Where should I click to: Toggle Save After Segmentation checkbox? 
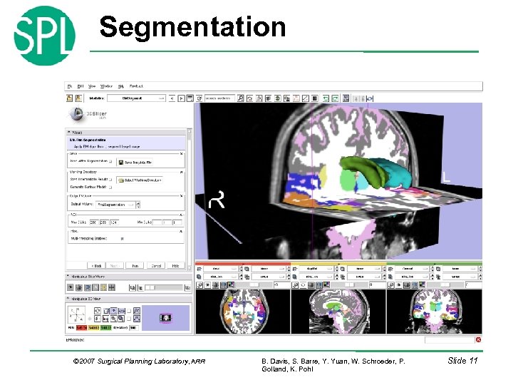(110, 161)
